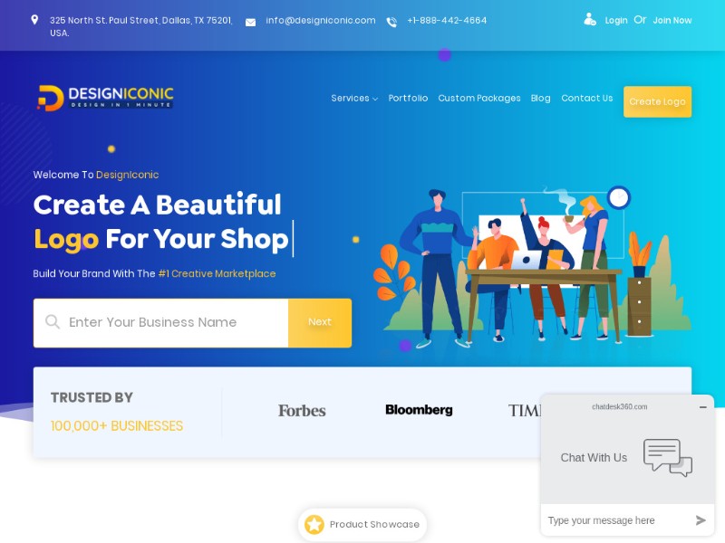Click the email envelope icon
This screenshot has width=725, height=543.
pyautogui.click(x=250, y=22)
